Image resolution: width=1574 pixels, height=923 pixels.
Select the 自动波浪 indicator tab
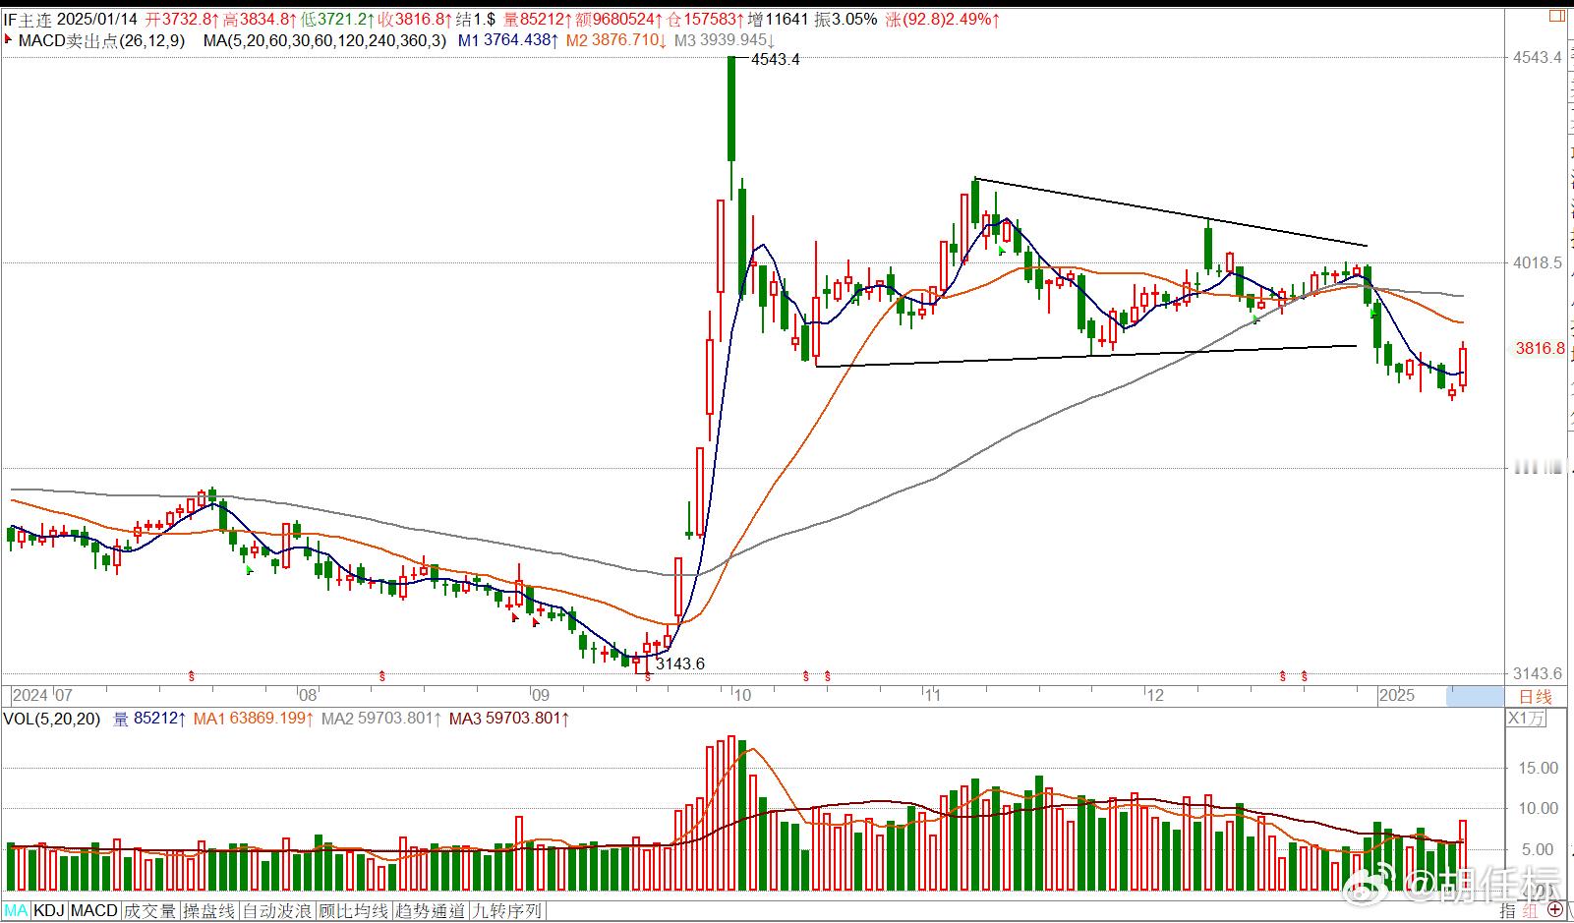point(277,911)
